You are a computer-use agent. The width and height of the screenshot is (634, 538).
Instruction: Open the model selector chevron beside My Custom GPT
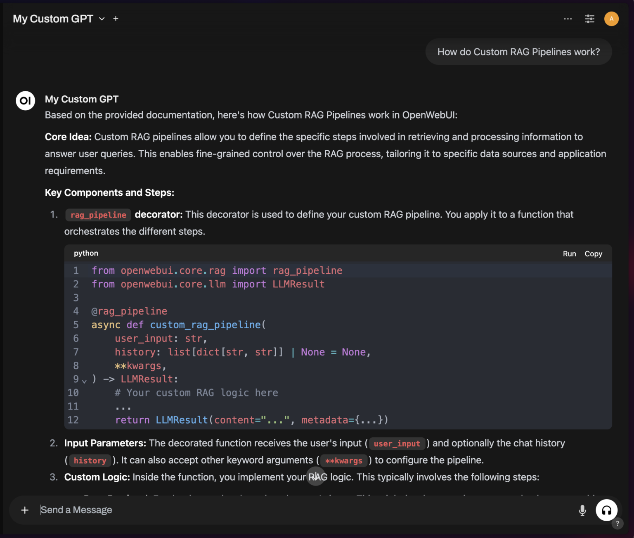(x=102, y=19)
